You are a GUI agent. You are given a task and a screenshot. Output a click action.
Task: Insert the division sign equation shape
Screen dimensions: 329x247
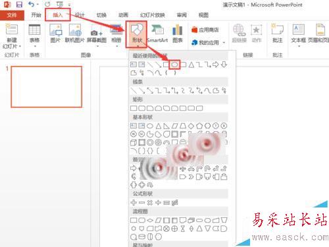[158, 203]
